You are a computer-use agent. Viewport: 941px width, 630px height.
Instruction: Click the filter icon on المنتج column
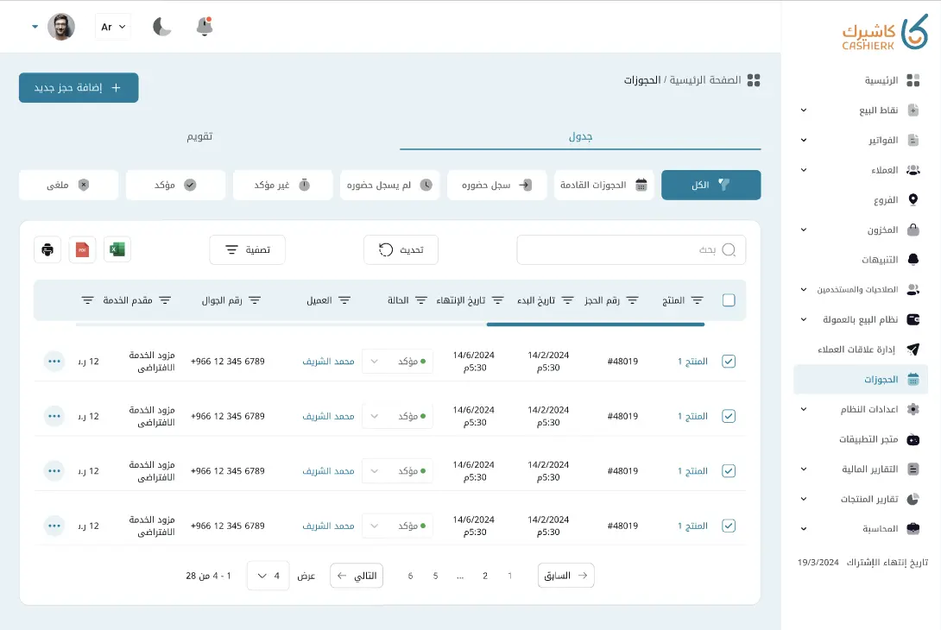tap(697, 300)
